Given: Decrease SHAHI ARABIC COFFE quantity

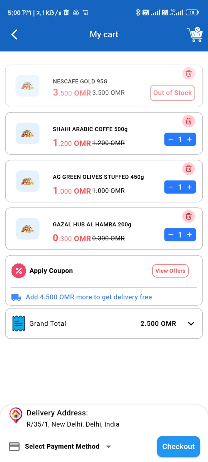Looking at the screenshot, I should 171,139.
